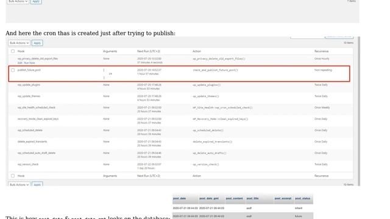Click the future post_status cell

(298, 217)
